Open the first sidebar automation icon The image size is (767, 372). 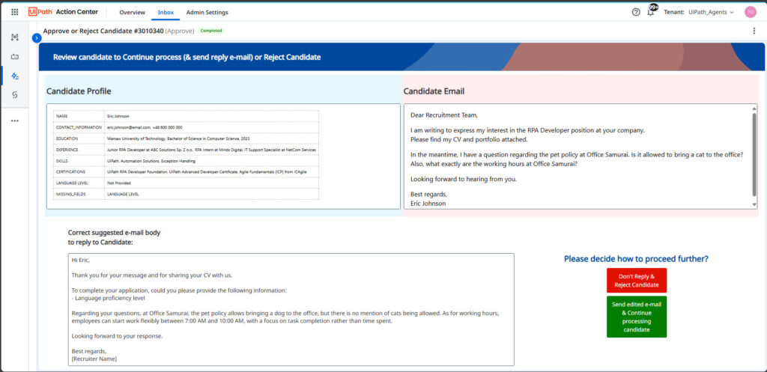tap(15, 37)
